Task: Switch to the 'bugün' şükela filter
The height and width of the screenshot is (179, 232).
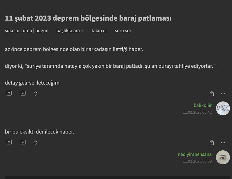Action: (x=42, y=30)
